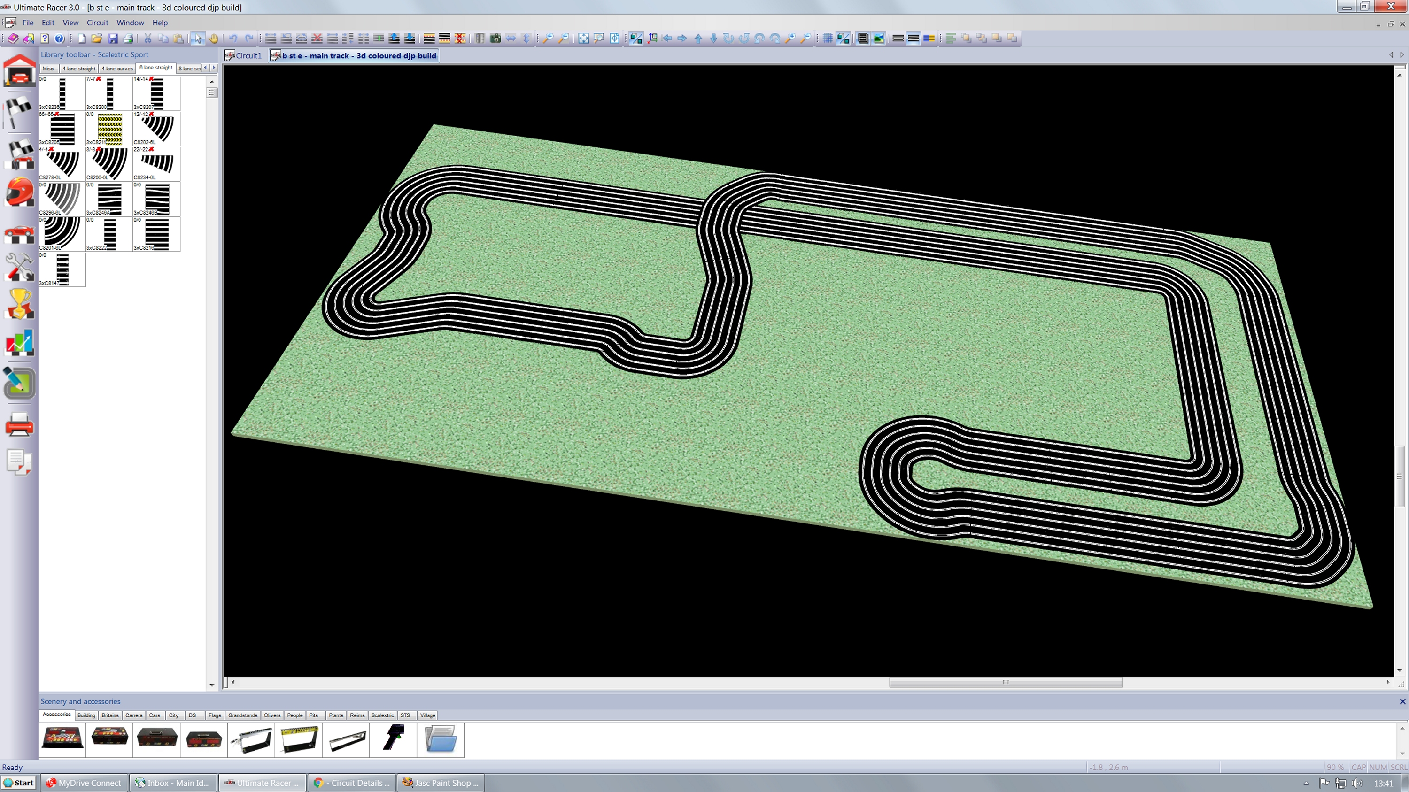The width and height of the screenshot is (1409, 792).
Task: Toggle the grid display button
Action: pos(828,38)
